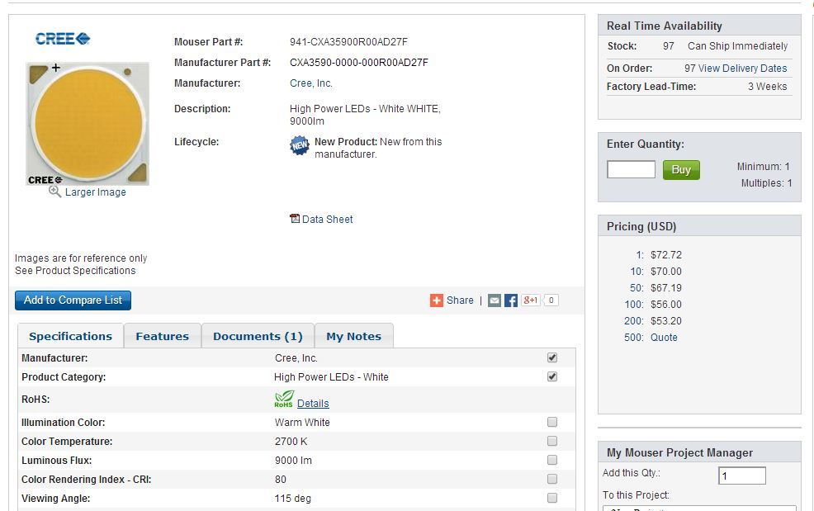Screen dimensions: 814x511
Task: Click the Warm White illumination color value
Action: pos(302,422)
